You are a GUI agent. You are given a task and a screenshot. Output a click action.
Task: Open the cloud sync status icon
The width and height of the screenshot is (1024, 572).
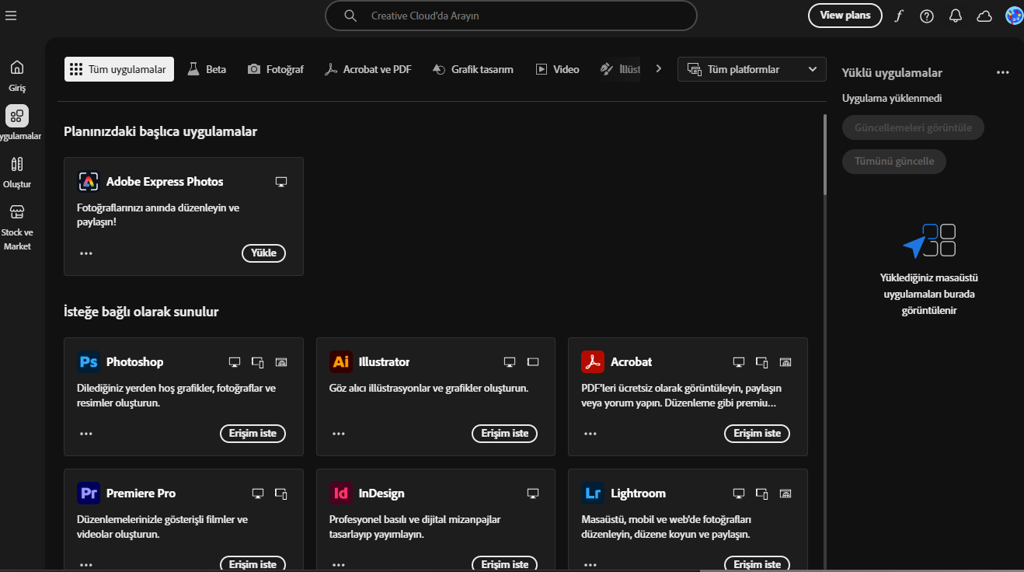click(984, 16)
